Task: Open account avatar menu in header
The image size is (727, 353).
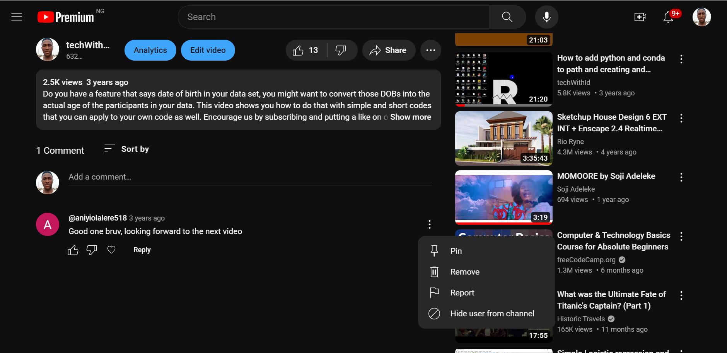Action: click(701, 17)
